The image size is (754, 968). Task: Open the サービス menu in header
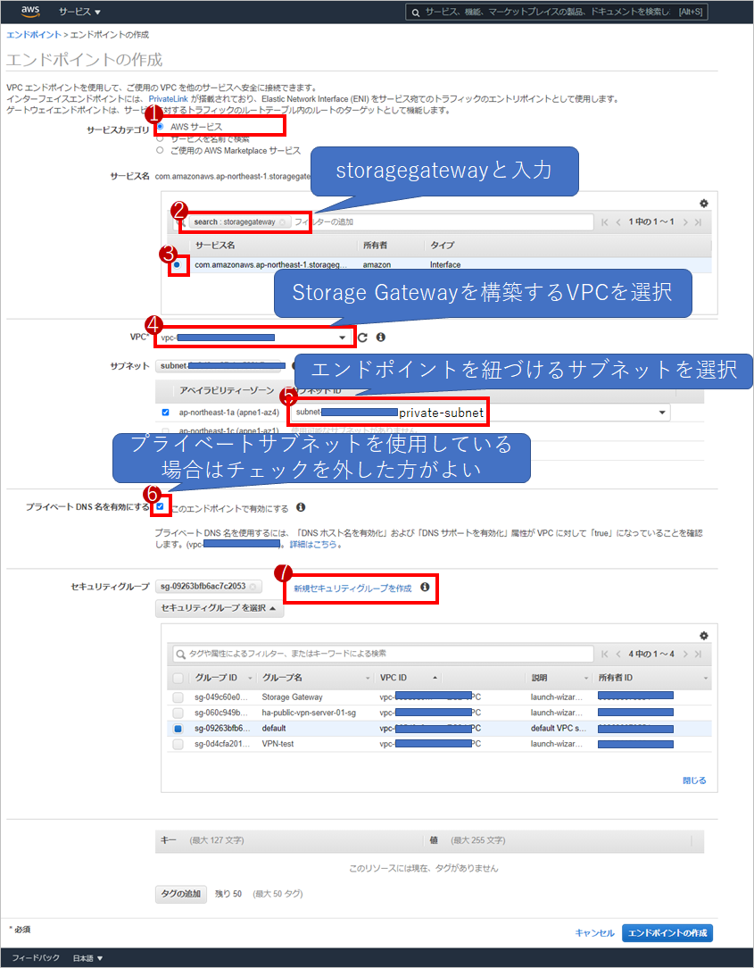[x=79, y=12]
